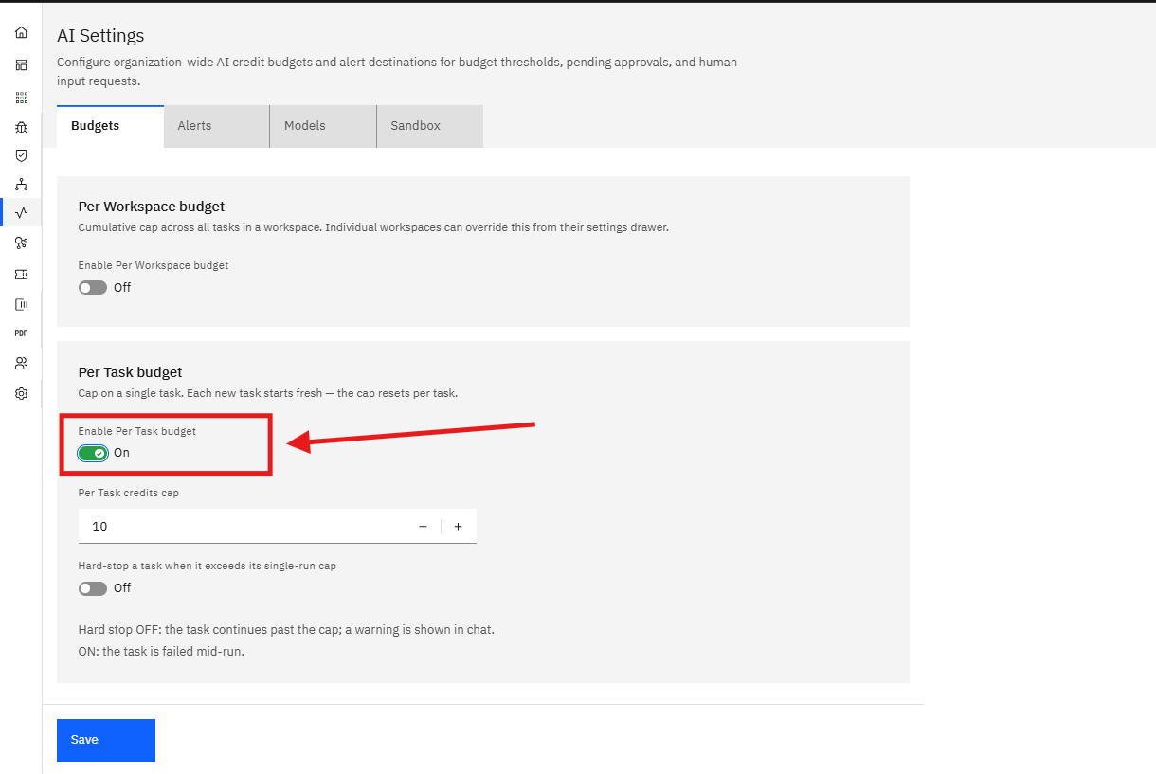Viewport: 1156px width, 774px height.
Task: Open the Models tab
Action: pyautogui.click(x=323, y=126)
